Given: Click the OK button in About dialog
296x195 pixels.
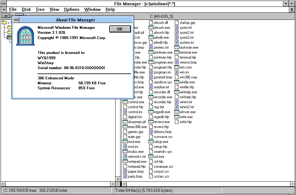Looking at the screenshot, I should (x=120, y=29).
